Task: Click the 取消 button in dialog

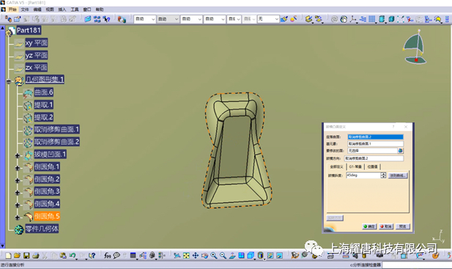Action: 386,226
